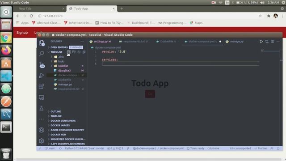Reload the Todo App page in Chrome
The image size is (286, 161).
point(31,16)
